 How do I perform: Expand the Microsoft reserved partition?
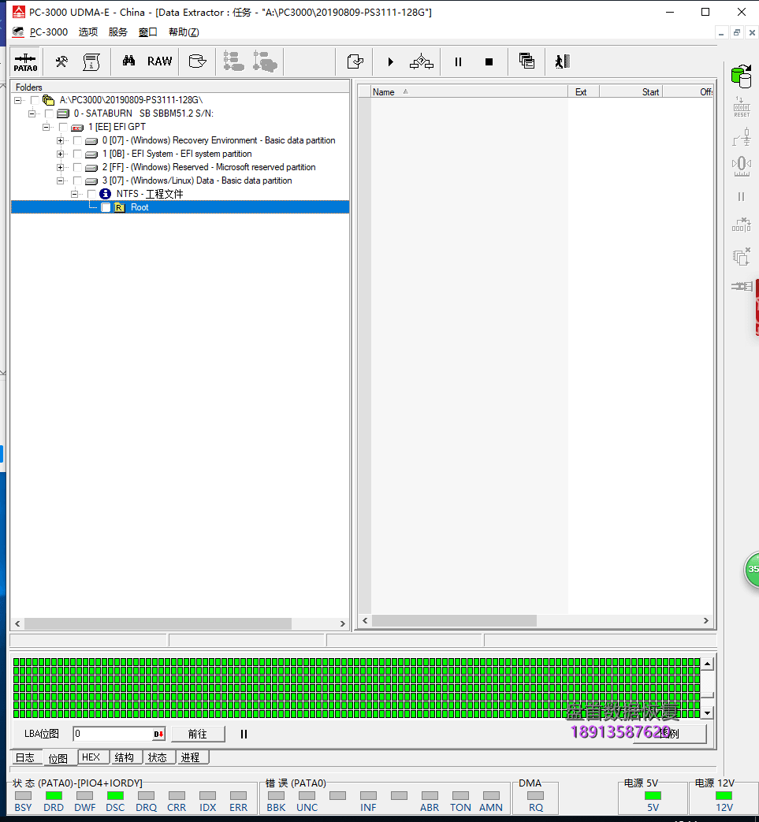60,167
